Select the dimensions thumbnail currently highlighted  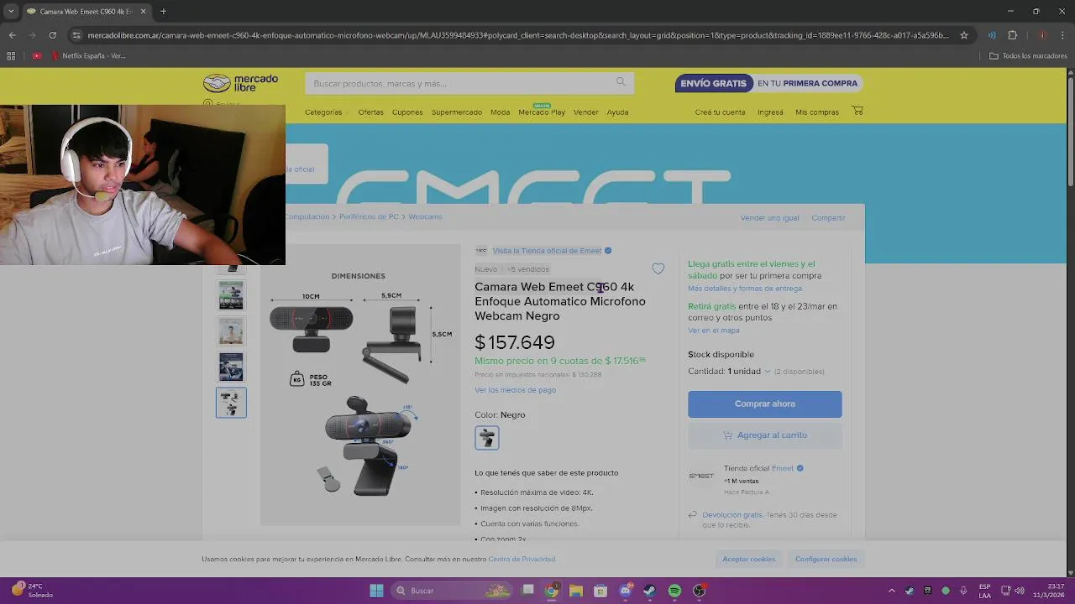click(x=231, y=403)
